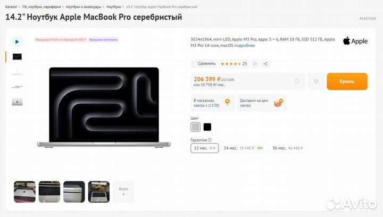Click the home delivery box icon

tap(278, 103)
